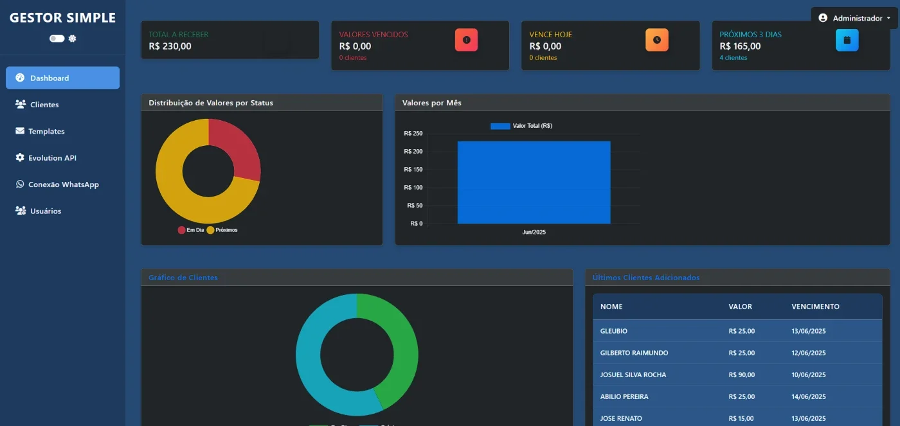
Task: Click the orange clock icon on Vence Hoje
Action: tap(657, 40)
